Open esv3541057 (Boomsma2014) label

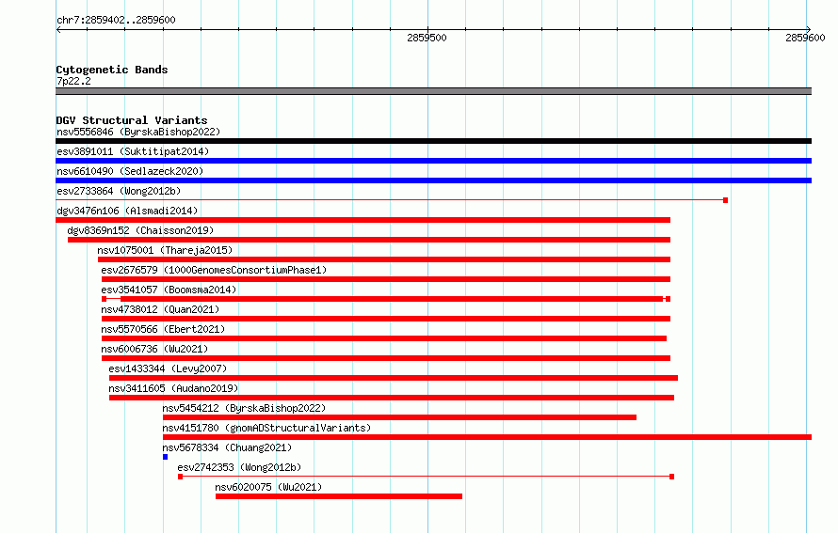(169, 290)
